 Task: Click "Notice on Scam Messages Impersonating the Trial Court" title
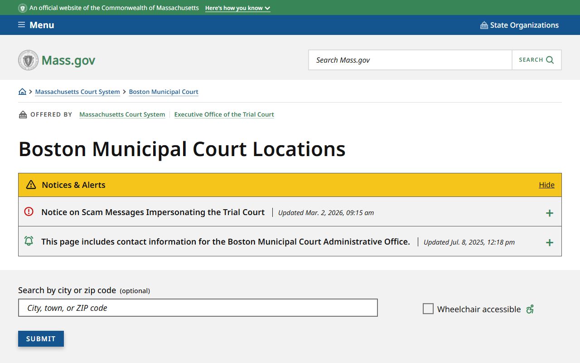coord(153,212)
